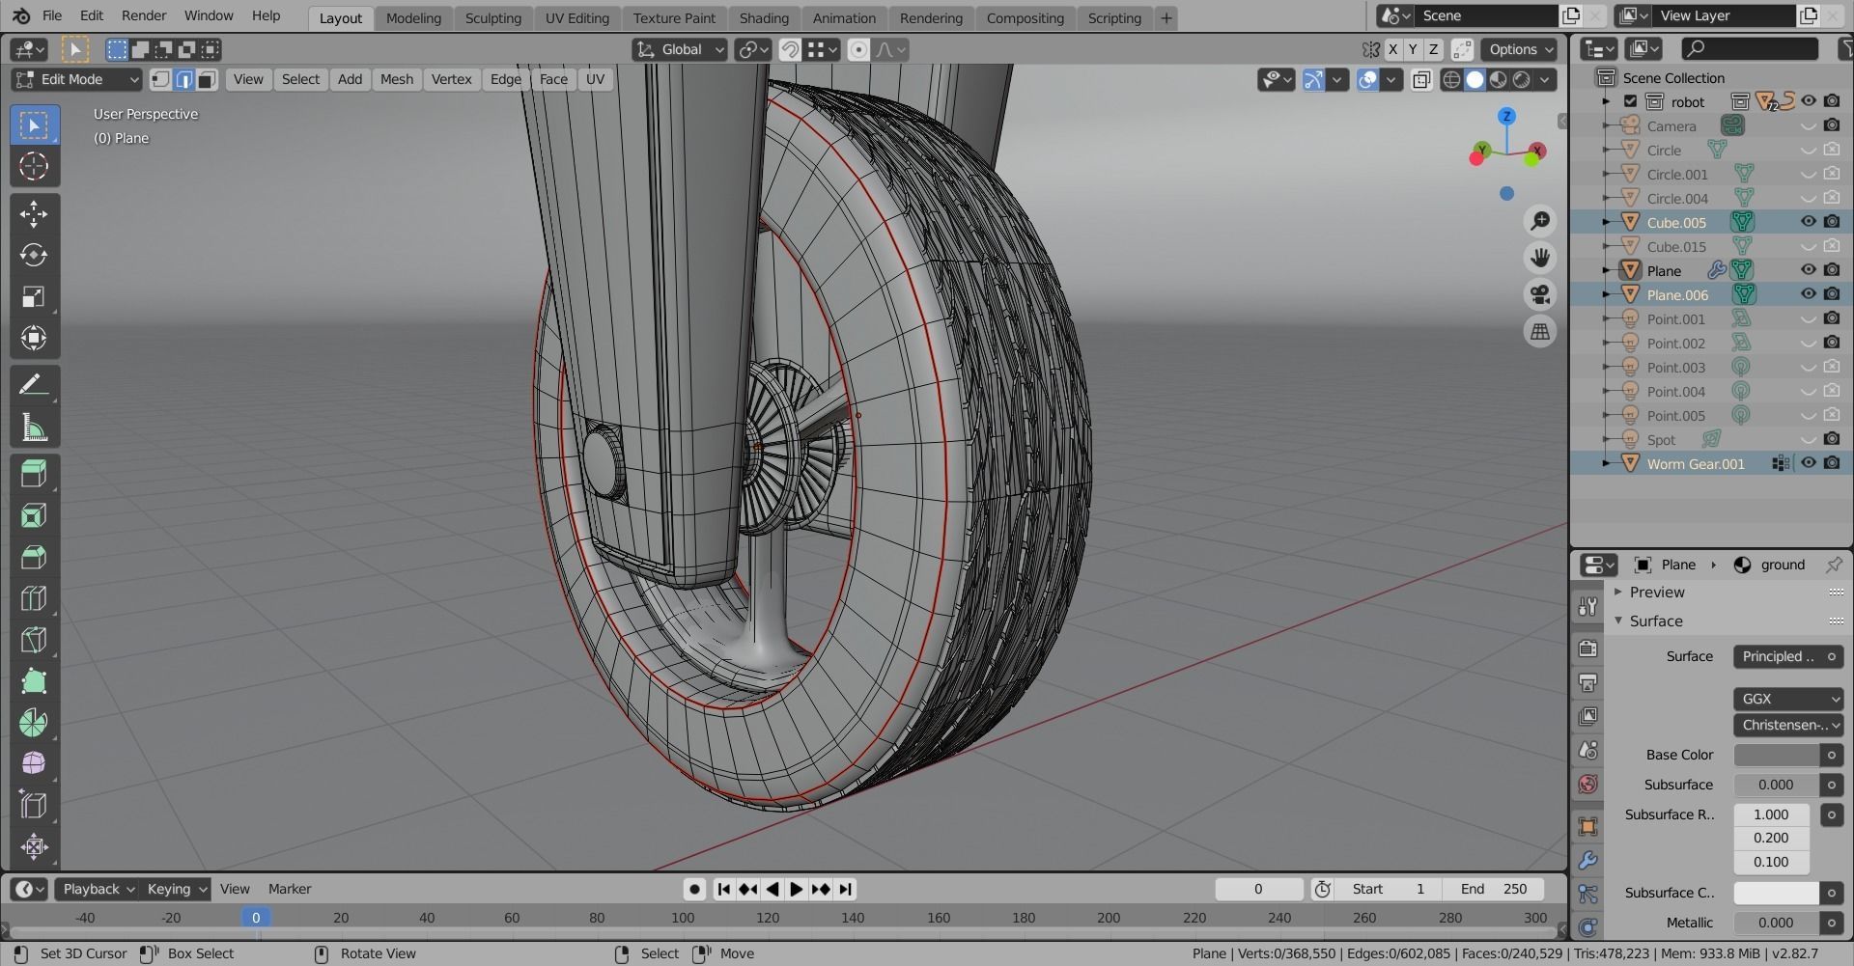Open Render properties tab icon
1854x966 pixels.
(1588, 649)
